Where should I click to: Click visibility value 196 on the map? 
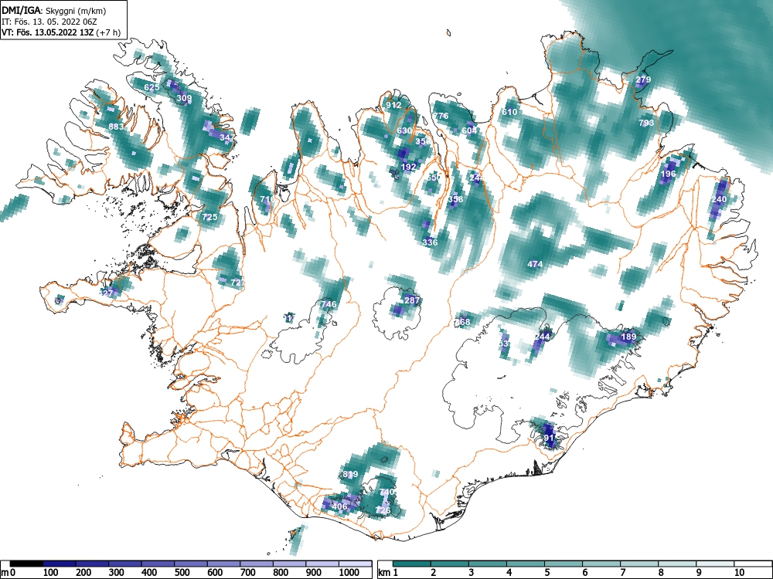pos(669,174)
